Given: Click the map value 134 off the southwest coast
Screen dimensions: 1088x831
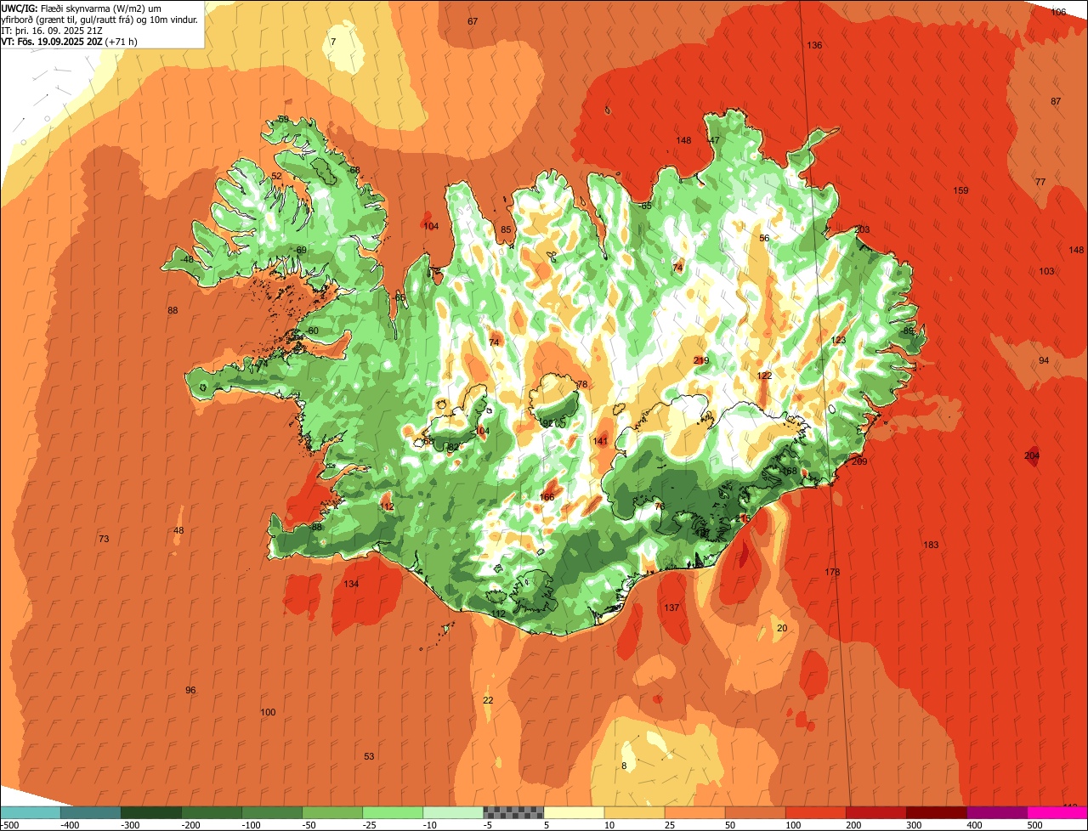Looking at the screenshot, I should point(351,584).
